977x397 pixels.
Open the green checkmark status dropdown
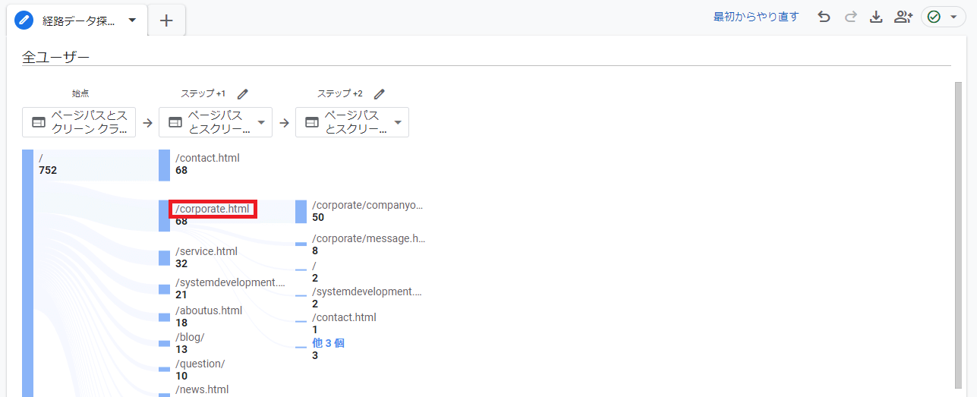point(943,17)
